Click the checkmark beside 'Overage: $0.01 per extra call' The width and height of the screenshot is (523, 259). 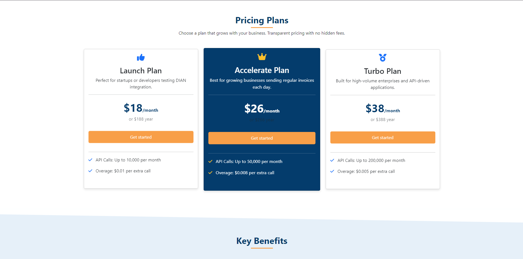click(x=90, y=171)
